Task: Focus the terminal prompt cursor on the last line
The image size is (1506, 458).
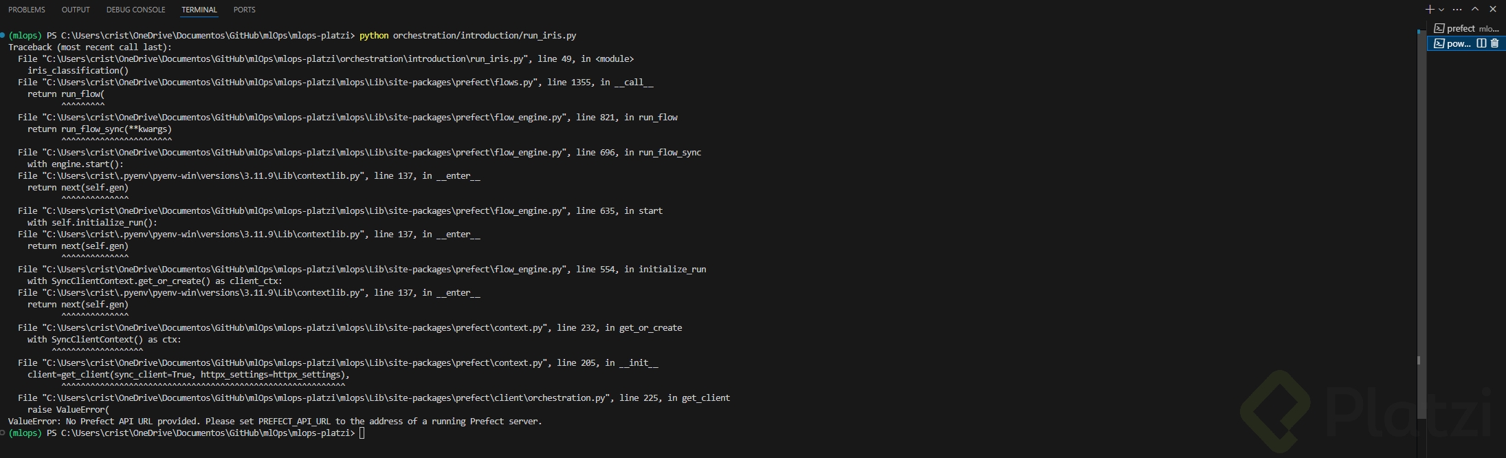Action: (362, 433)
